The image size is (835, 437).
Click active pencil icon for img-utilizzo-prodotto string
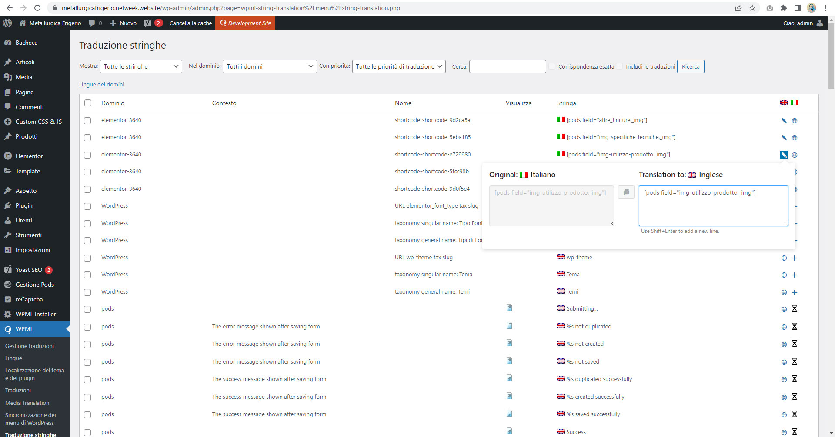pyautogui.click(x=784, y=155)
